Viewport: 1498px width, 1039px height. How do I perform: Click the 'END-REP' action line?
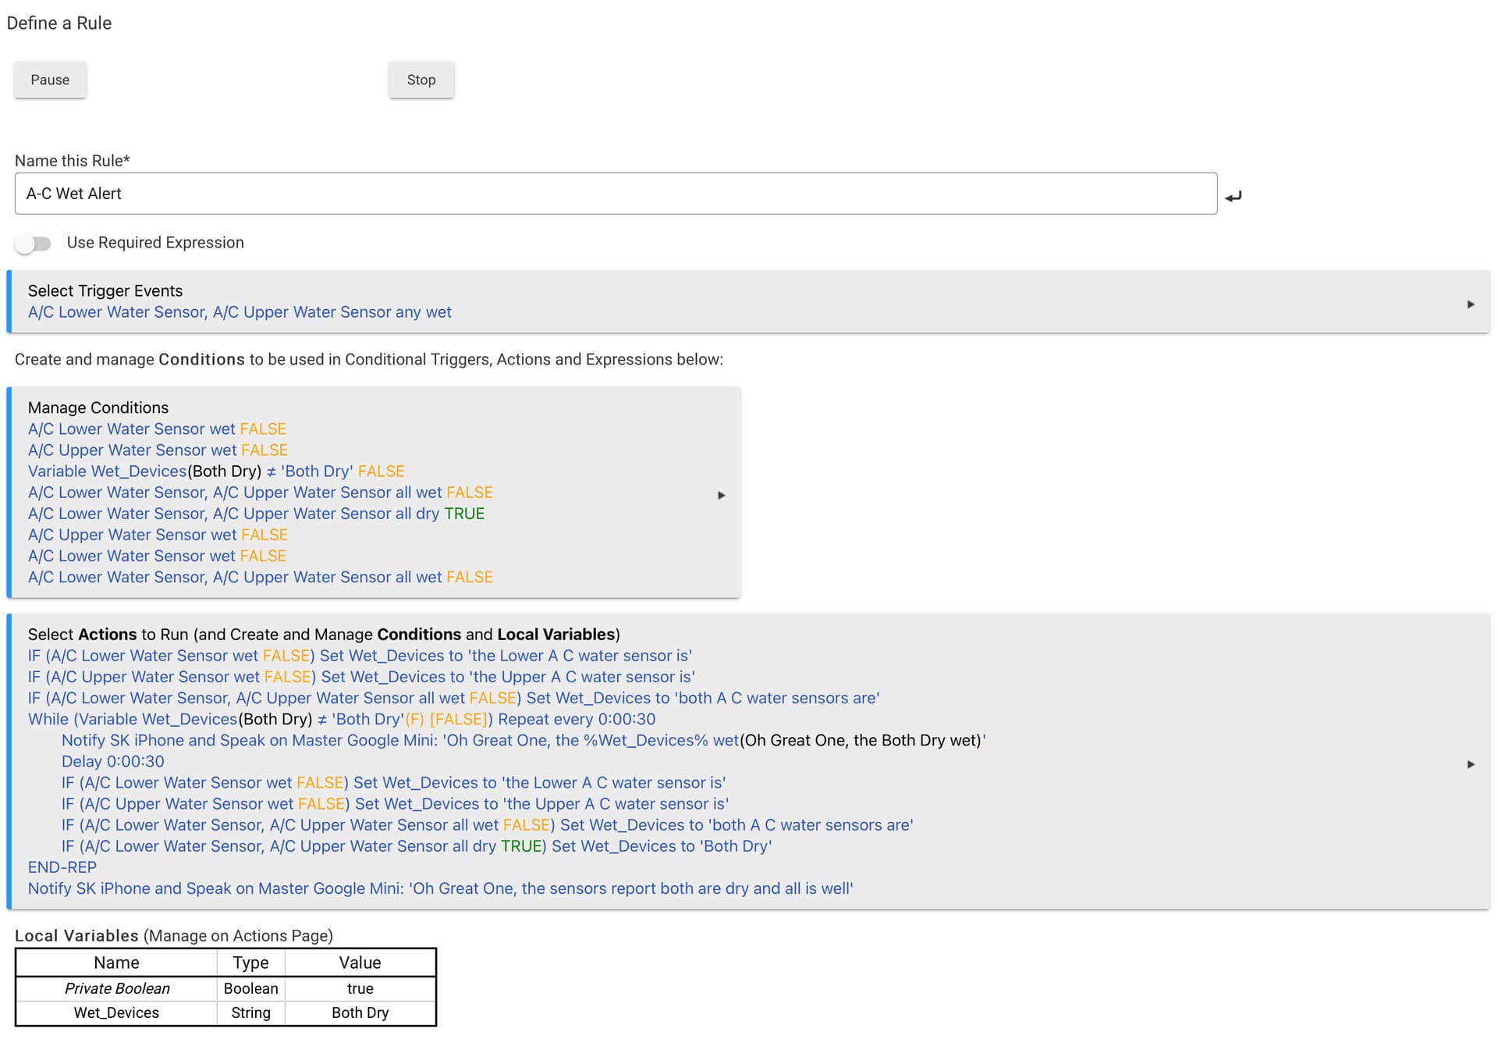pos(62,867)
